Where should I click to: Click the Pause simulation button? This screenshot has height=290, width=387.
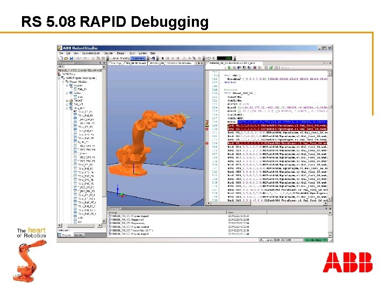coord(168,59)
